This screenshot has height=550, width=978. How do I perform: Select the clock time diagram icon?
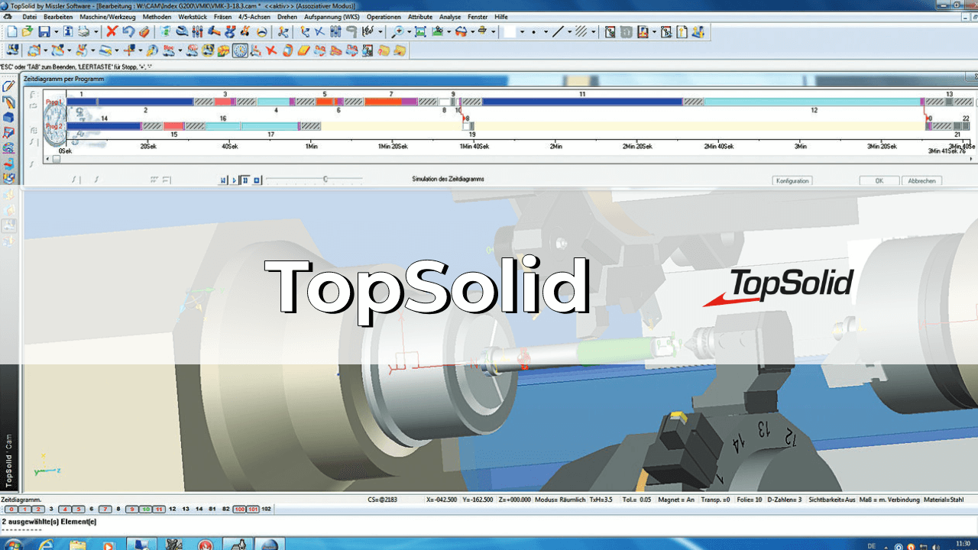240,51
